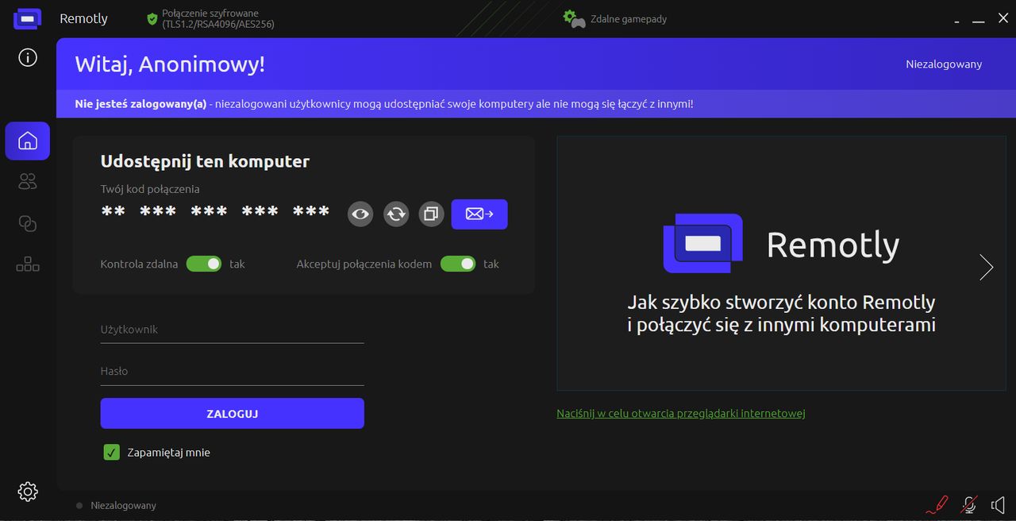Click the Połączenie szyfrowane text

tap(218, 19)
